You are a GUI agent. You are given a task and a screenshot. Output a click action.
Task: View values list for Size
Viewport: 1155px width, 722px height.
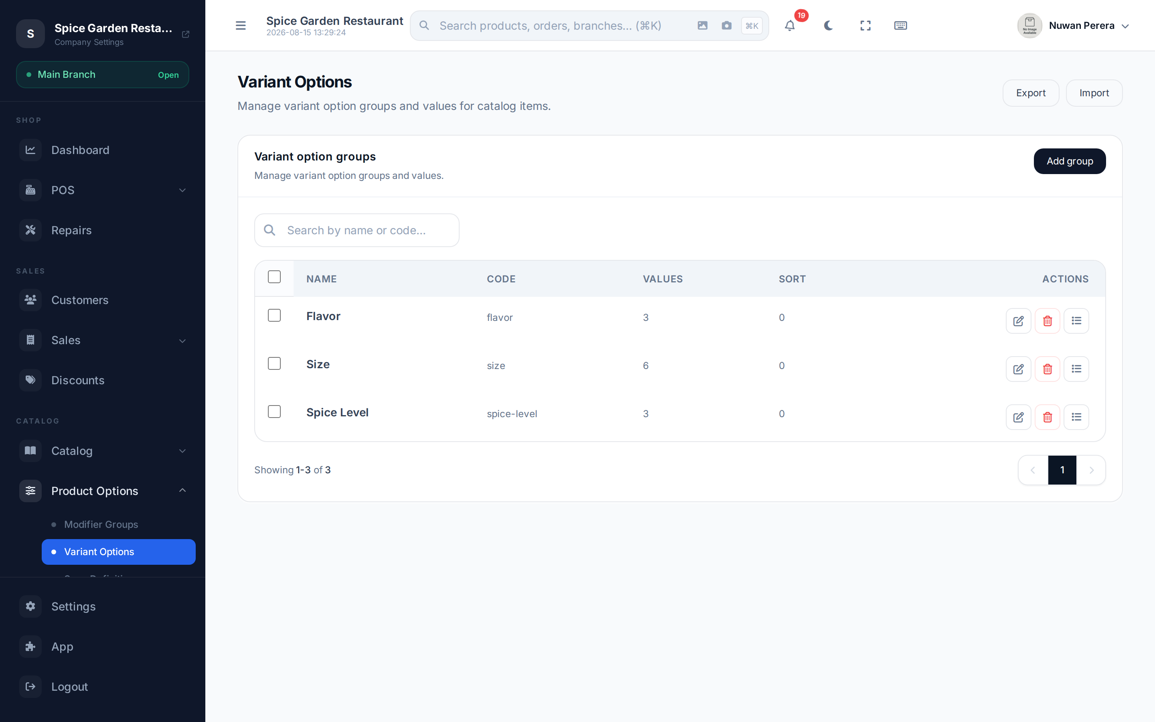(x=1076, y=369)
